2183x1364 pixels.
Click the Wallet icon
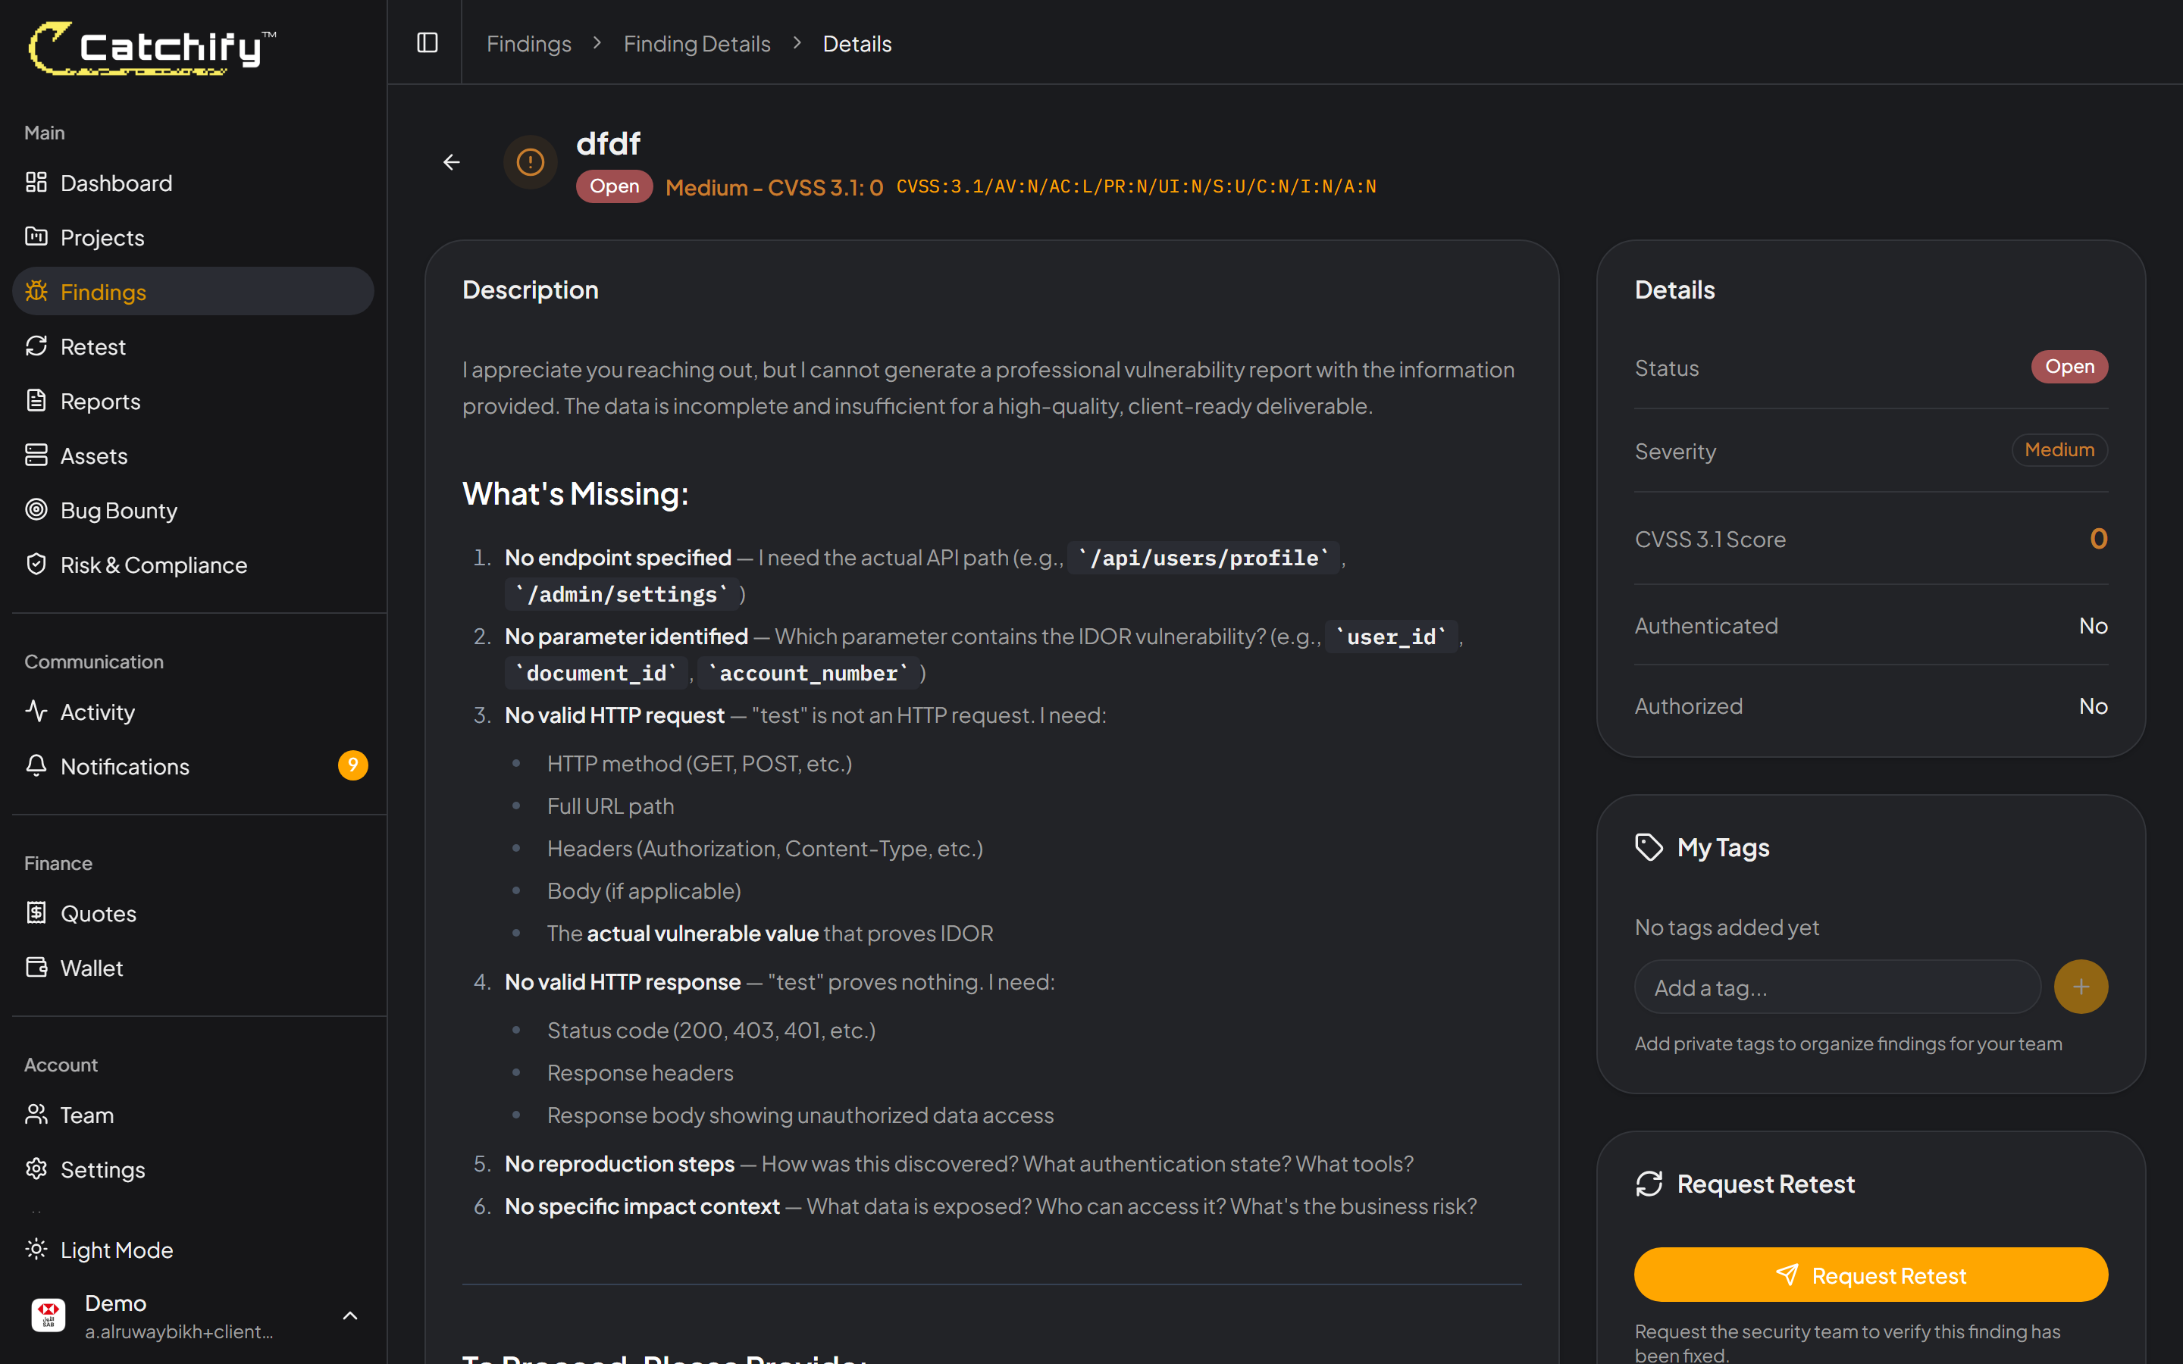coord(36,967)
